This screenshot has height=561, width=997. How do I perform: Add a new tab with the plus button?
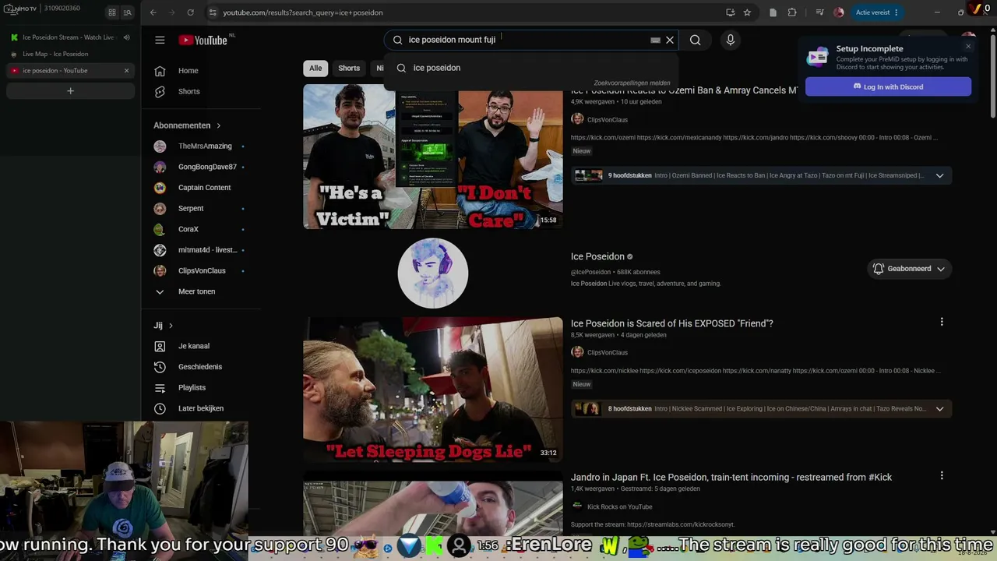(x=70, y=91)
